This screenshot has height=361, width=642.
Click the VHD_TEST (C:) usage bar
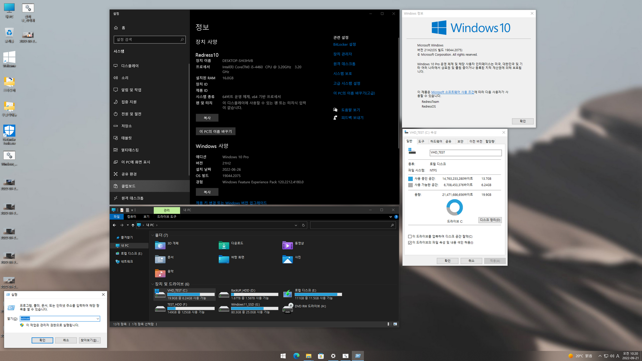[191, 294]
